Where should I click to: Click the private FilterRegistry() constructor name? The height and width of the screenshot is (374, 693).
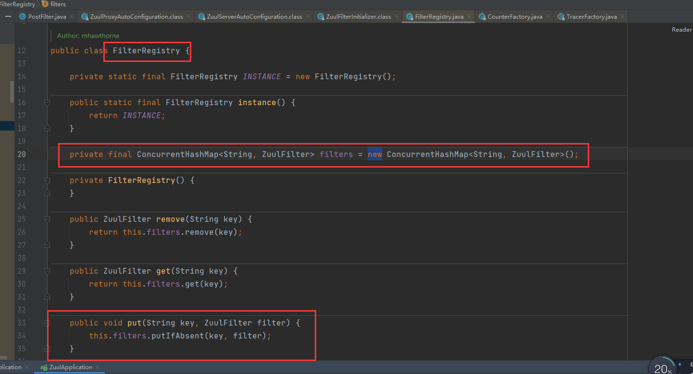(x=141, y=181)
